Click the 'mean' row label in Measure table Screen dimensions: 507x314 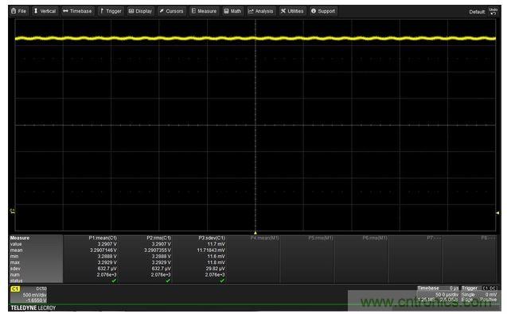16,250
